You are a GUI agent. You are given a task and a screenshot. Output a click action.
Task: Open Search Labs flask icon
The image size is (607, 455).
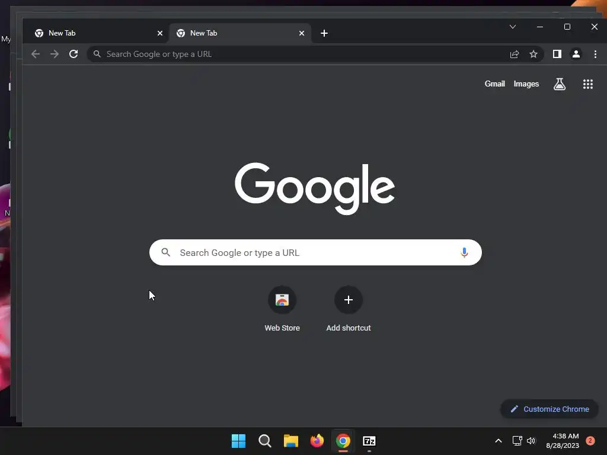pos(560,84)
